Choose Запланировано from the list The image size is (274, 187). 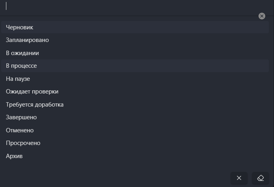[x=27, y=40]
